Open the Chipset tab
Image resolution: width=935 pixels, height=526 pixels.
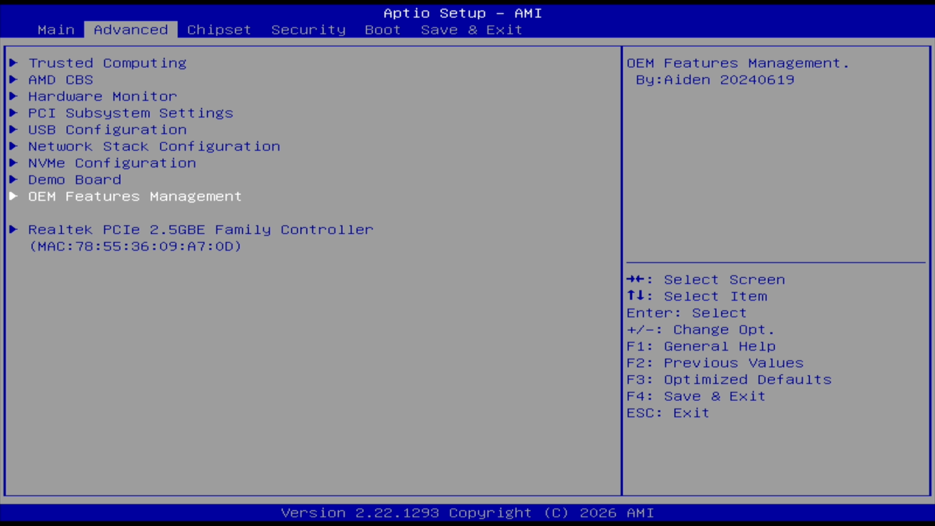coord(219,30)
